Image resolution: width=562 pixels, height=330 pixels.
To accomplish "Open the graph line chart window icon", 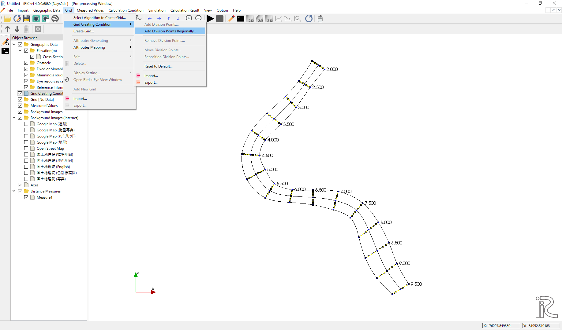I will 279,19.
